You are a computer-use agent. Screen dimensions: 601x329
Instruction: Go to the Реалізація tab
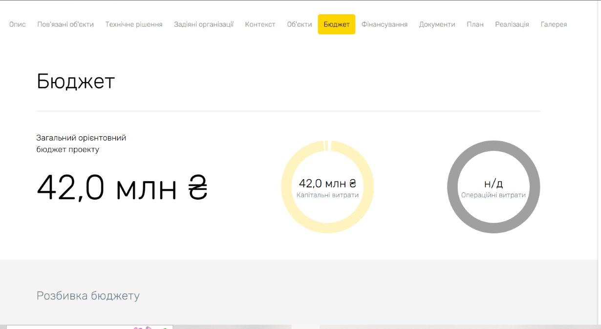[512, 24]
